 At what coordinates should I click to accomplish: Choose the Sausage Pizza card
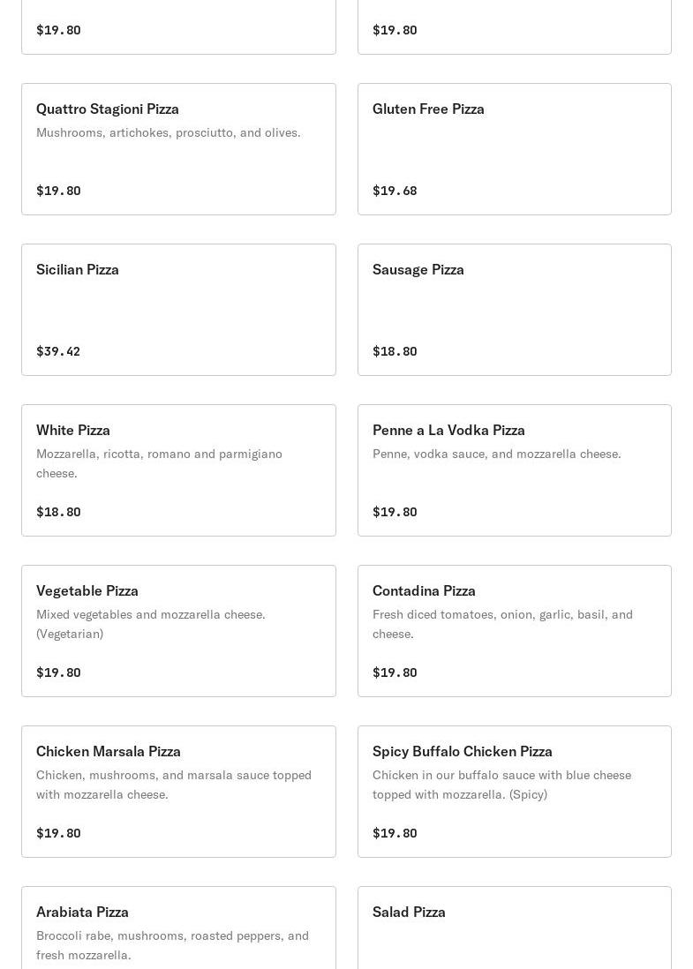(514, 310)
